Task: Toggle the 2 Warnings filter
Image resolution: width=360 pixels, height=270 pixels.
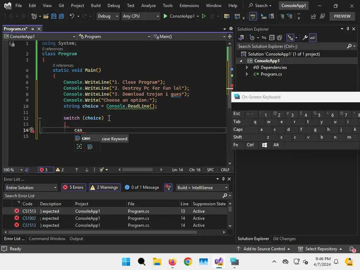Action: [x=105, y=188]
